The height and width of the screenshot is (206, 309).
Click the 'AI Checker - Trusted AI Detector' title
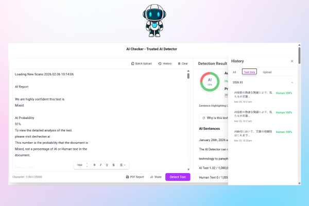pos(151,49)
